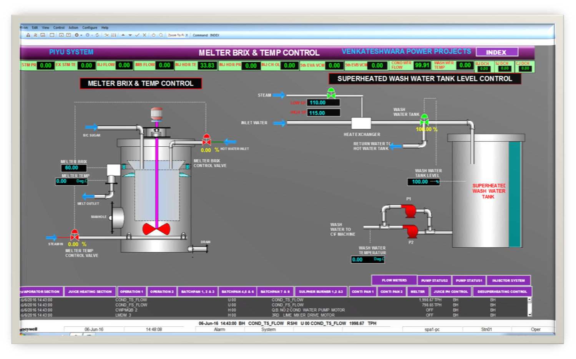The image size is (576, 359).
Task: Switch to OPERATION 1 page
Action: 131,292
